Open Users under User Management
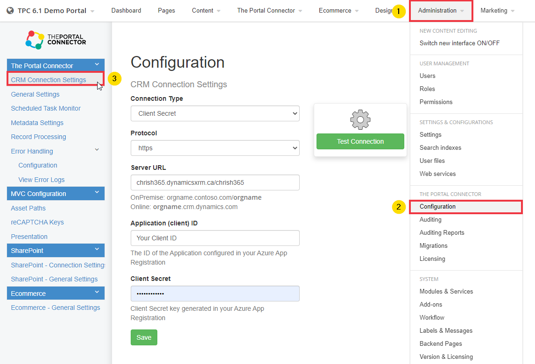The image size is (535, 364). pos(428,76)
